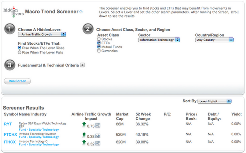Image resolution: width=246 pixels, height=153 pixels.
Task: Open the Airline Traffic Growth lever dropdown
Action: tap(42, 34)
